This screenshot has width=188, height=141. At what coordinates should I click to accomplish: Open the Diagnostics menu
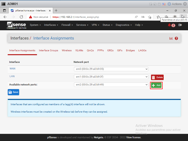[x=124, y=25]
